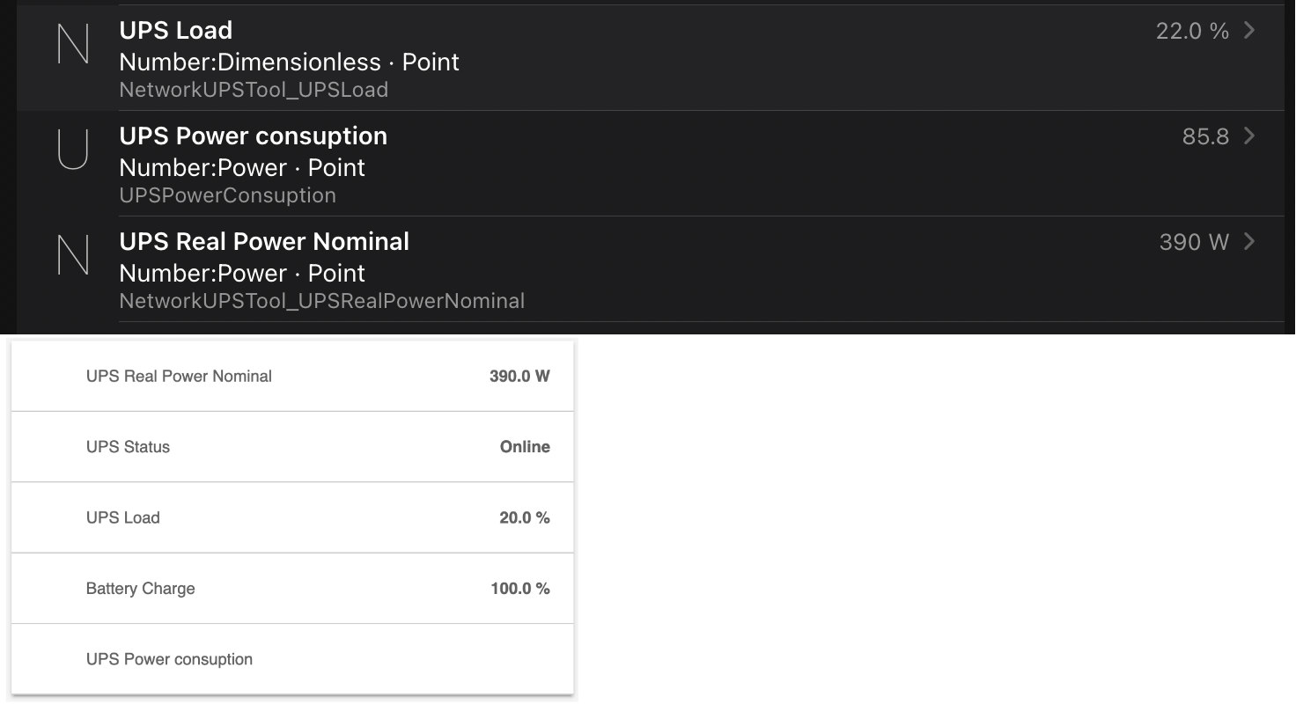The image size is (1296, 704).
Task: Click the NetworkUPSTool_UPSRealPowerNominal item name
Action: point(322,301)
